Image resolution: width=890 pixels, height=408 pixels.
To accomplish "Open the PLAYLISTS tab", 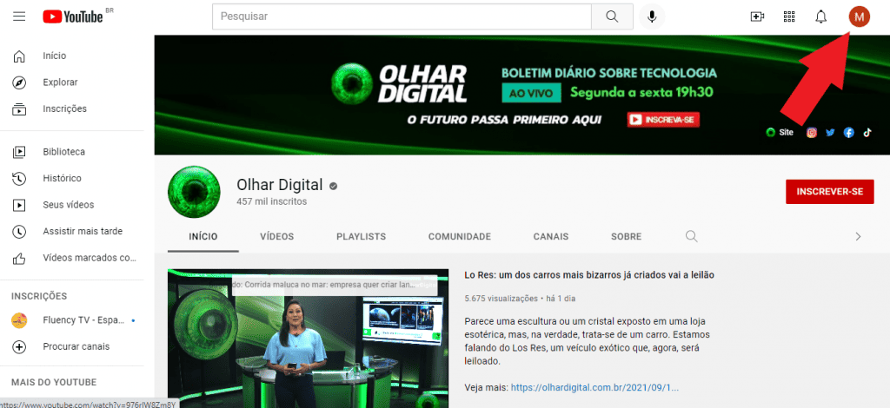I will [x=361, y=237].
